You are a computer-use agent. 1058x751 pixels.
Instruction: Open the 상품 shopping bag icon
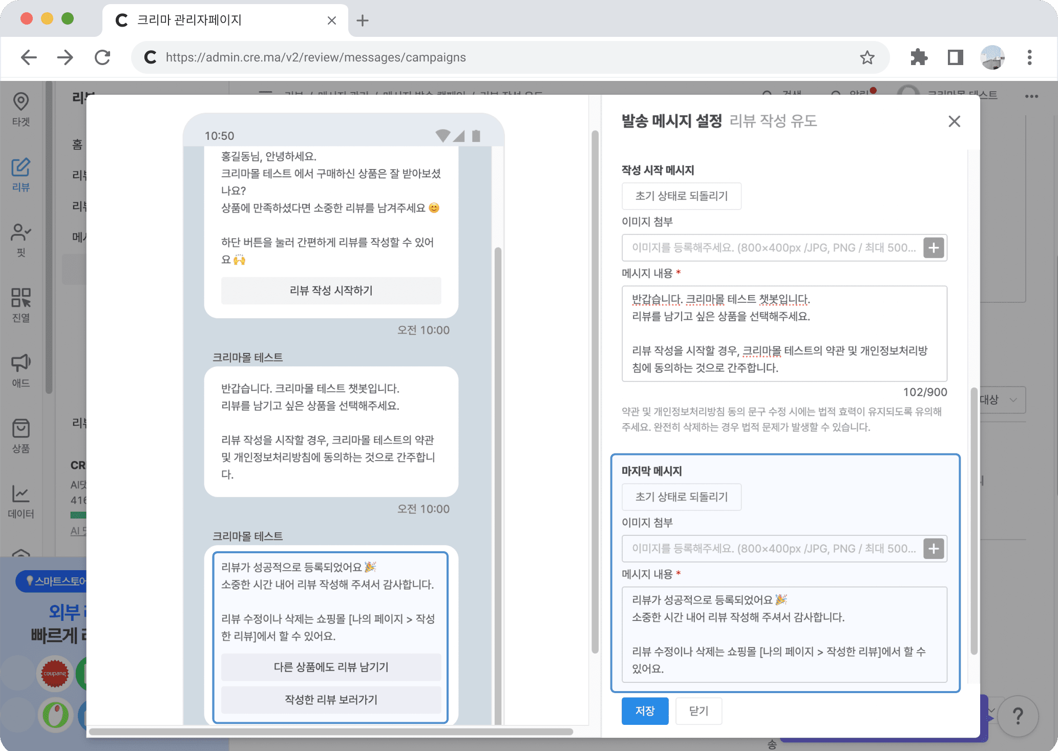coord(21,435)
